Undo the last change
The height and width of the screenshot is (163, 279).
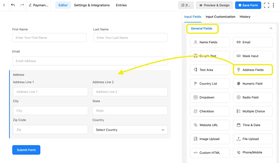(x=13, y=5)
